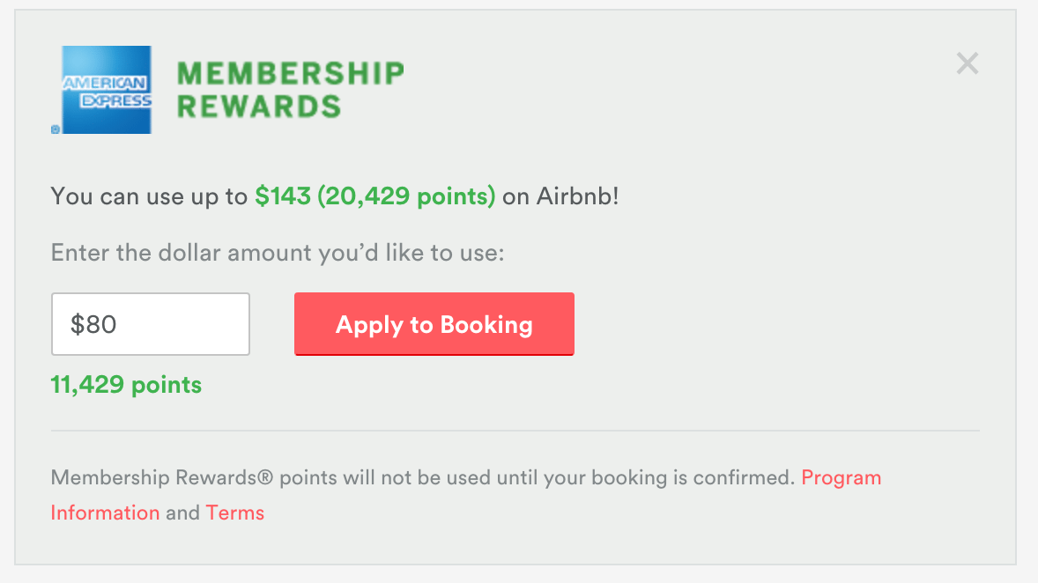This screenshot has width=1038, height=583.
Task: Close the Membership Rewards dialog
Action: pos(968,63)
